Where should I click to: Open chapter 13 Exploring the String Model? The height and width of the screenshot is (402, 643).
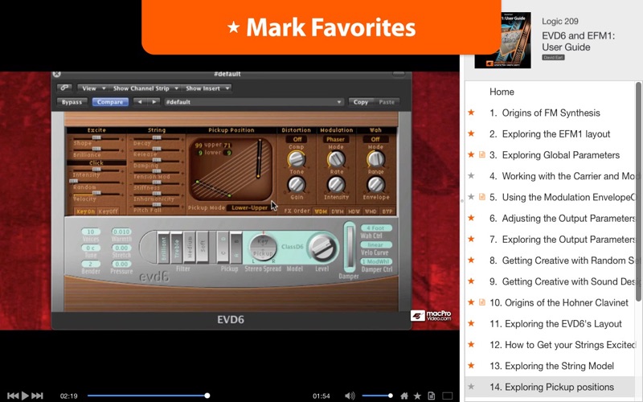point(551,366)
